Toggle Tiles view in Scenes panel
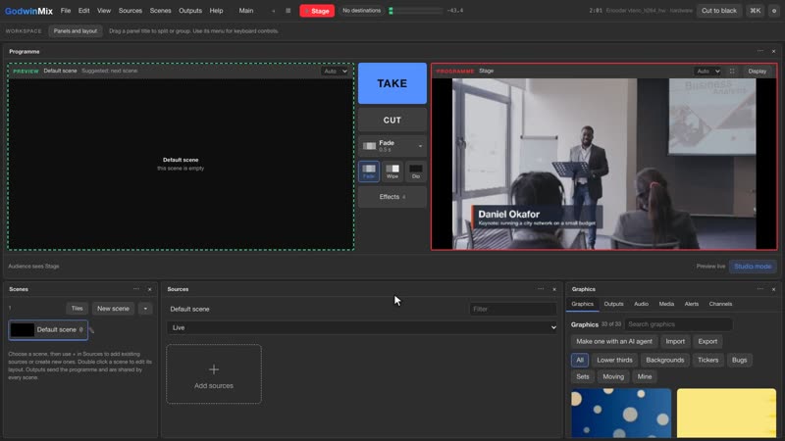 tap(77, 309)
